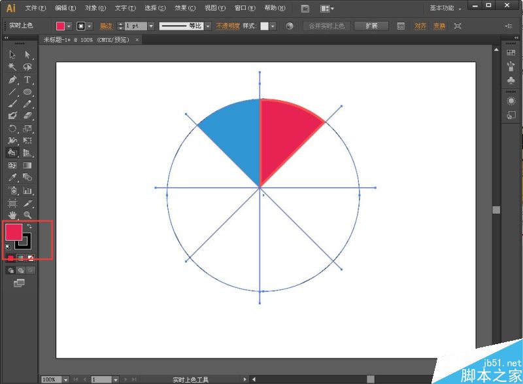Screen dimensions: 523x384
Task: Reset to default fill and stroke
Action: 8,247
